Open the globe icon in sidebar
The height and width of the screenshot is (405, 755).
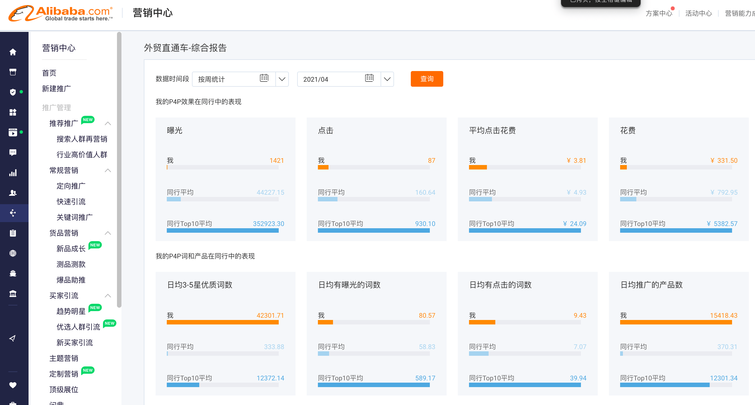click(x=13, y=253)
